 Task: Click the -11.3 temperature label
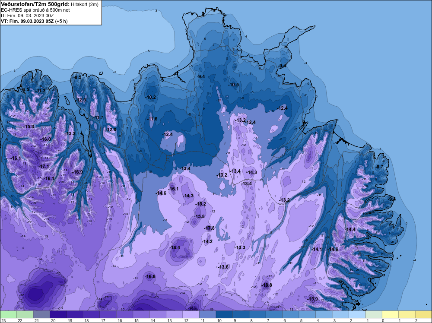coord(40,91)
